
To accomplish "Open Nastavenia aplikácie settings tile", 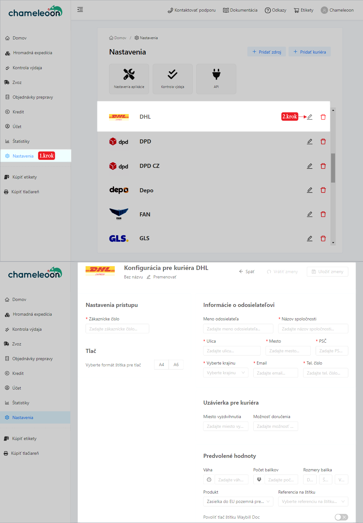I will click(x=129, y=78).
